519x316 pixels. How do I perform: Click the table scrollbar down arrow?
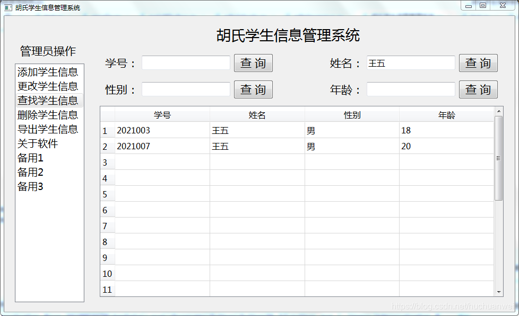499,292
